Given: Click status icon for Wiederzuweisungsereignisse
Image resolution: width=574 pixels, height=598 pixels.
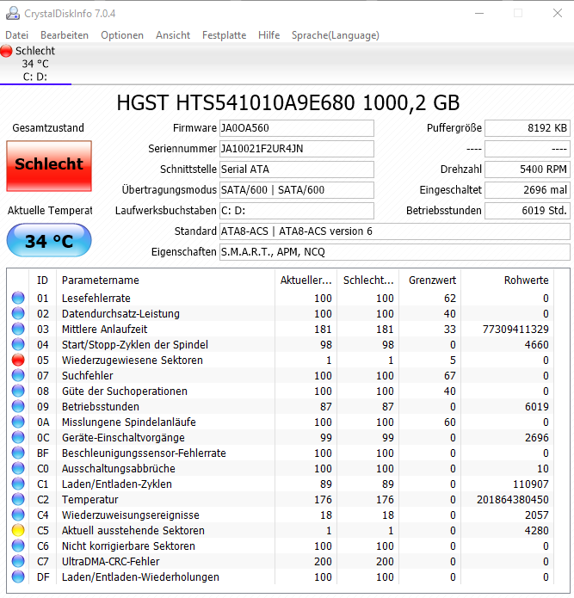Looking at the screenshot, I should [18, 515].
